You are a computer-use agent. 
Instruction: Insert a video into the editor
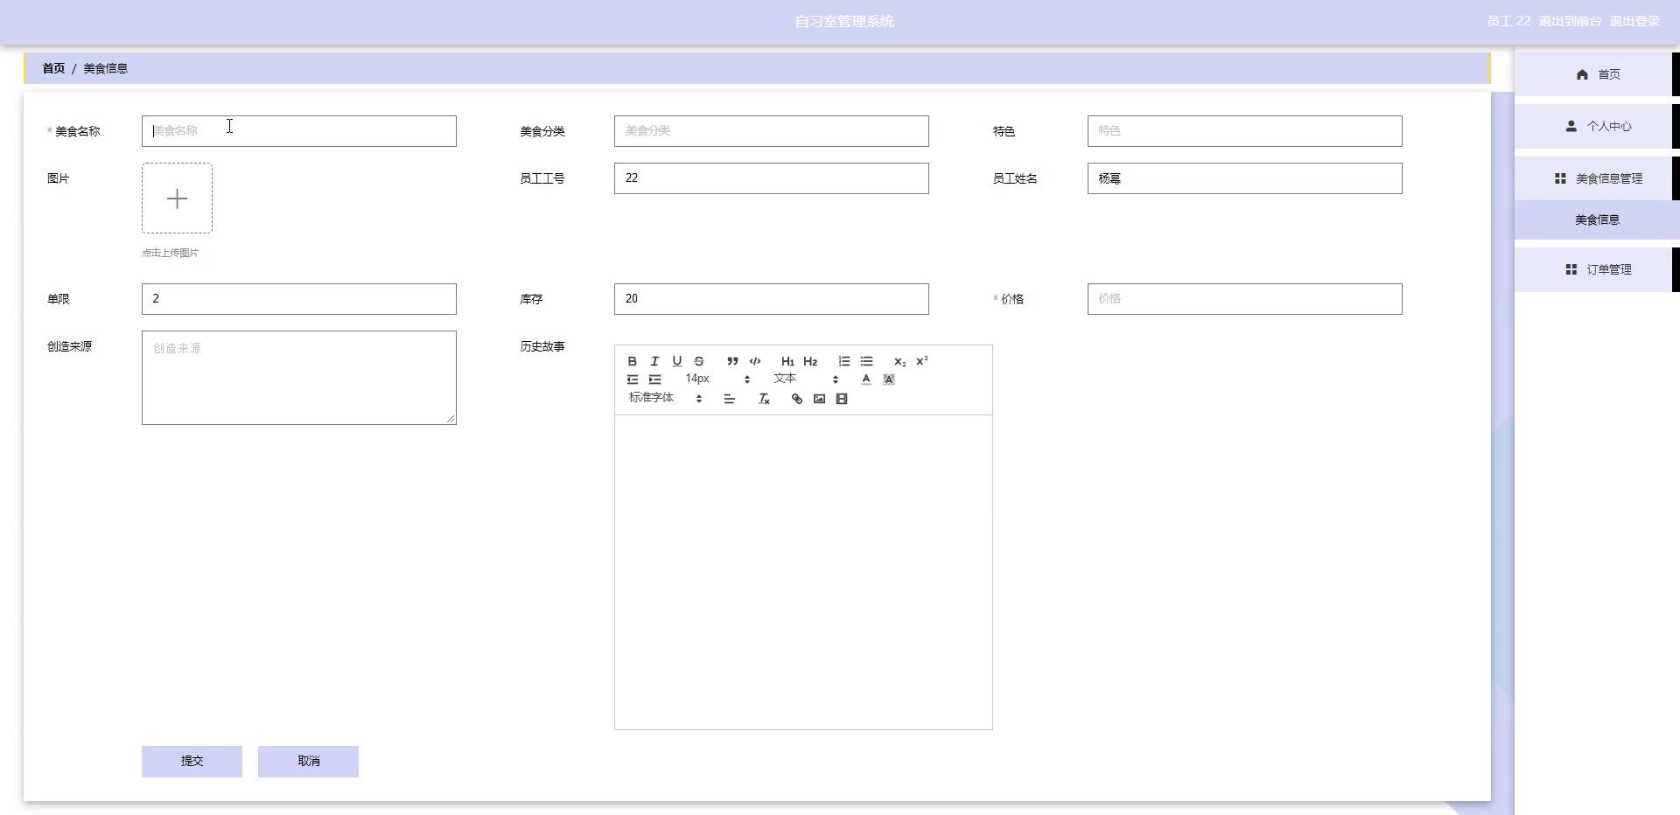coord(842,399)
